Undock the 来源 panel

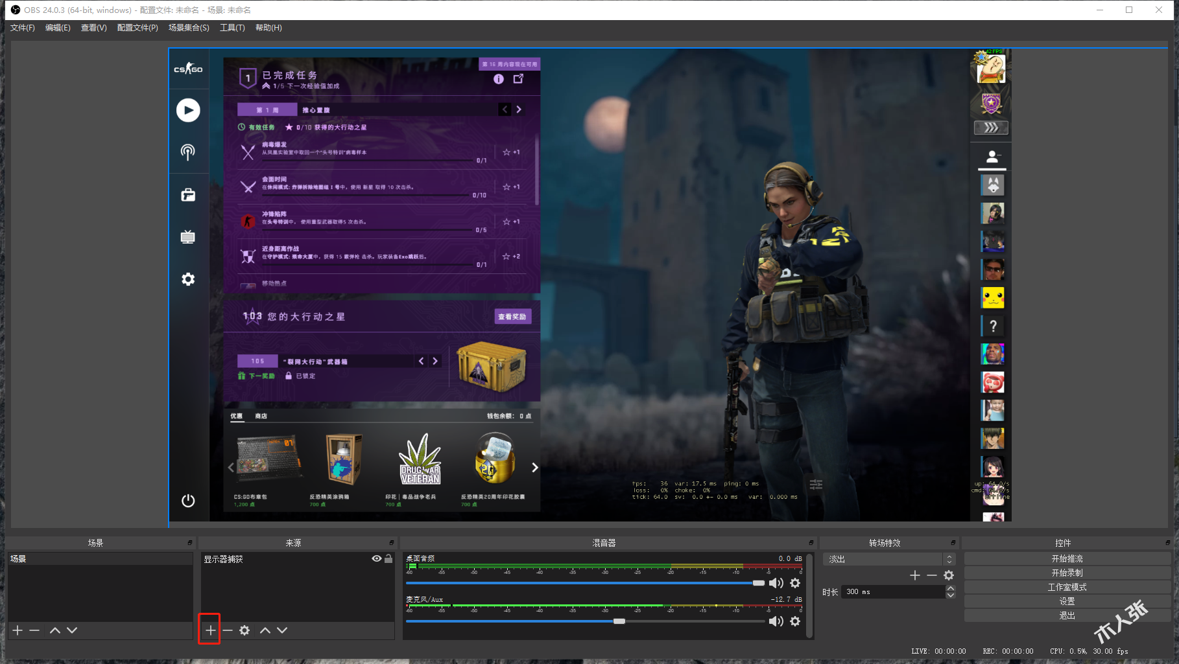[392, 543]
